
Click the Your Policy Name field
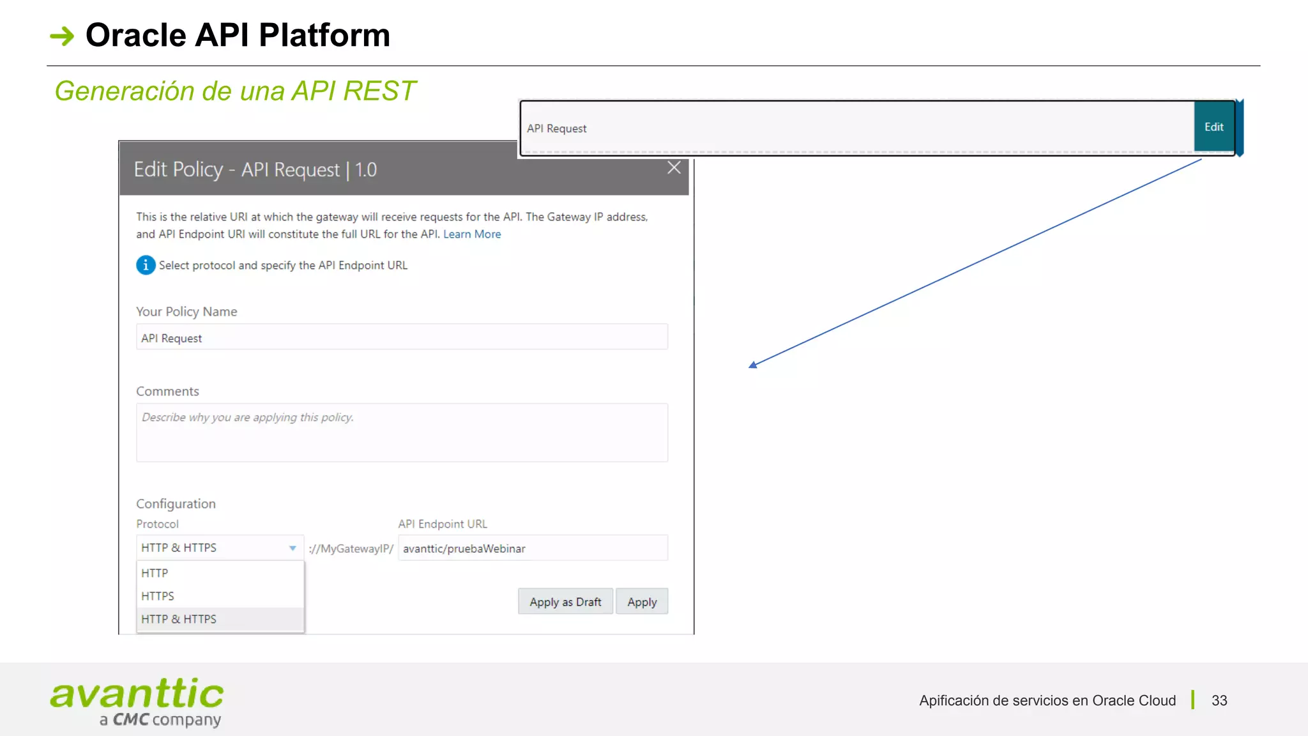pyautogui.click(x=402, y=337)
